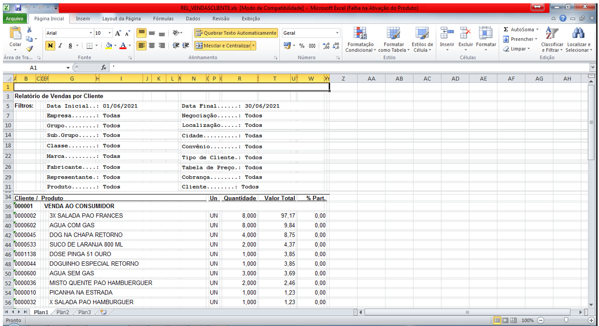Decrease decimal places
The width and height of the screenshot is (599, 326).
pyautogui.click(x=336, y=46)
